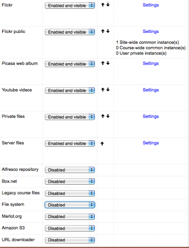Open Picasa web album status dropdown
The image size is (189, 248).
tap(70, 64)
